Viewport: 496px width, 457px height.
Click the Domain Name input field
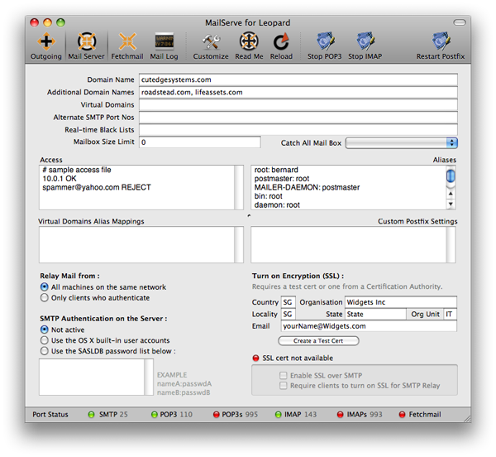[298, 80]
